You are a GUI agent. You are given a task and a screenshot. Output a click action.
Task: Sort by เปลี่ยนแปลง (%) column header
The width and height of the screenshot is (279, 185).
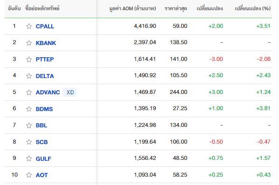253,8
